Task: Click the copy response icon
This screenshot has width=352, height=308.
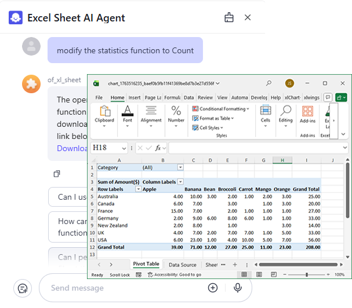Action: pyautogui.click(x=57, y=174)
